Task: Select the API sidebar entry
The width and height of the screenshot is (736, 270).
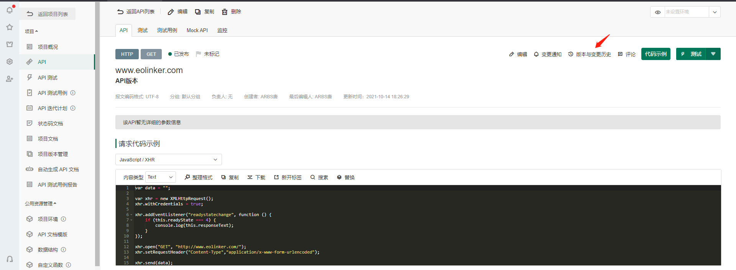Action: click(x=57, y=62)
